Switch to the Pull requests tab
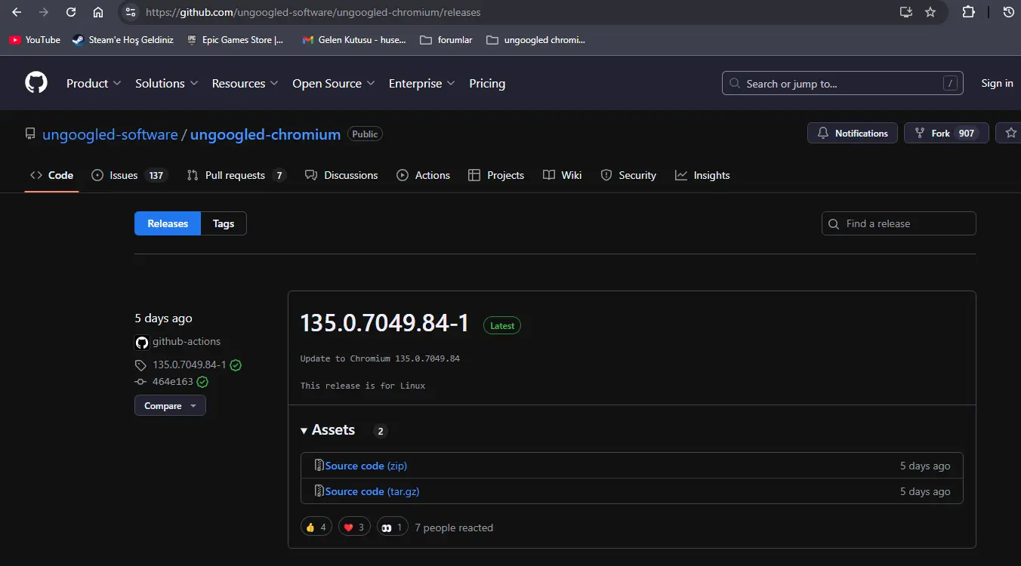This screenshot has width=1021, height=566. coord(236,175)
